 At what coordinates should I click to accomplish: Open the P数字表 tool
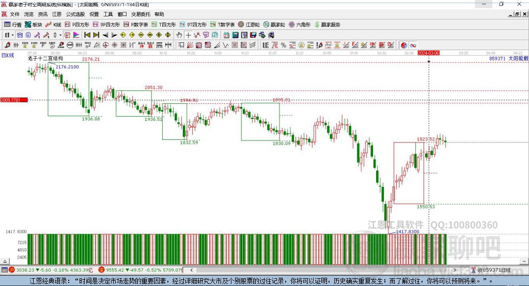(136, 25)
